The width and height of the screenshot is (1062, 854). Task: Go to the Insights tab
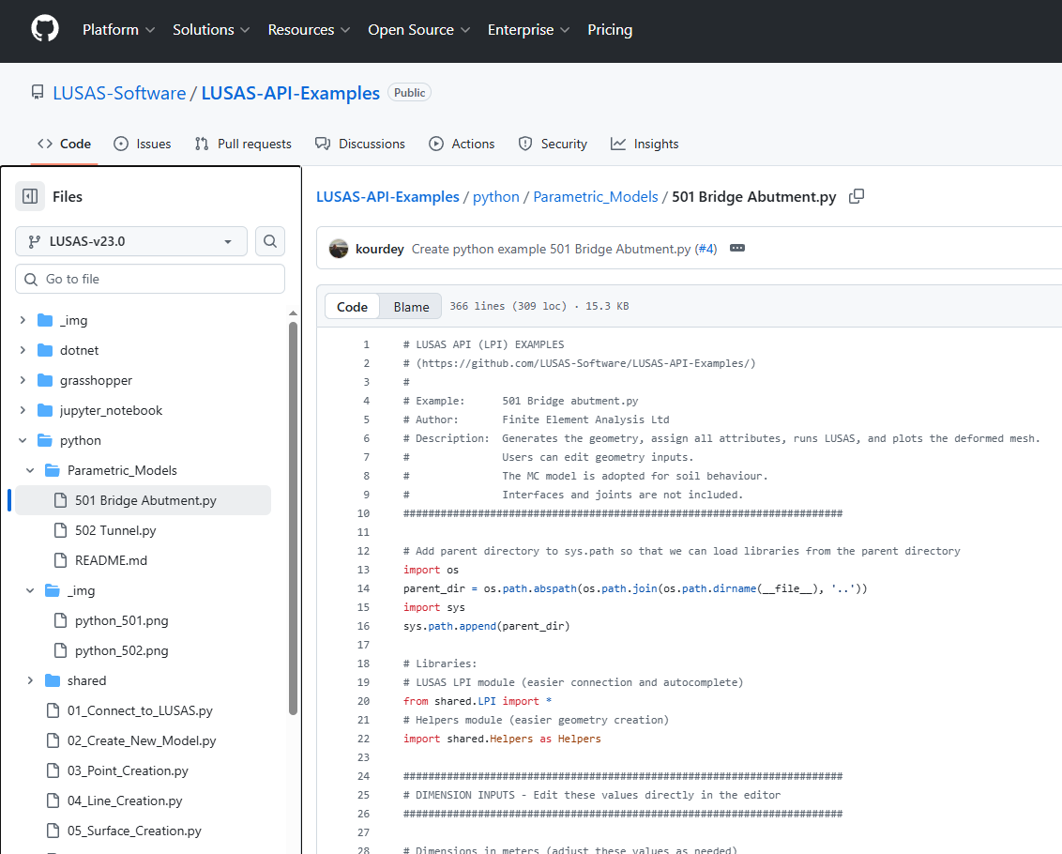click(x=645, y=144)
